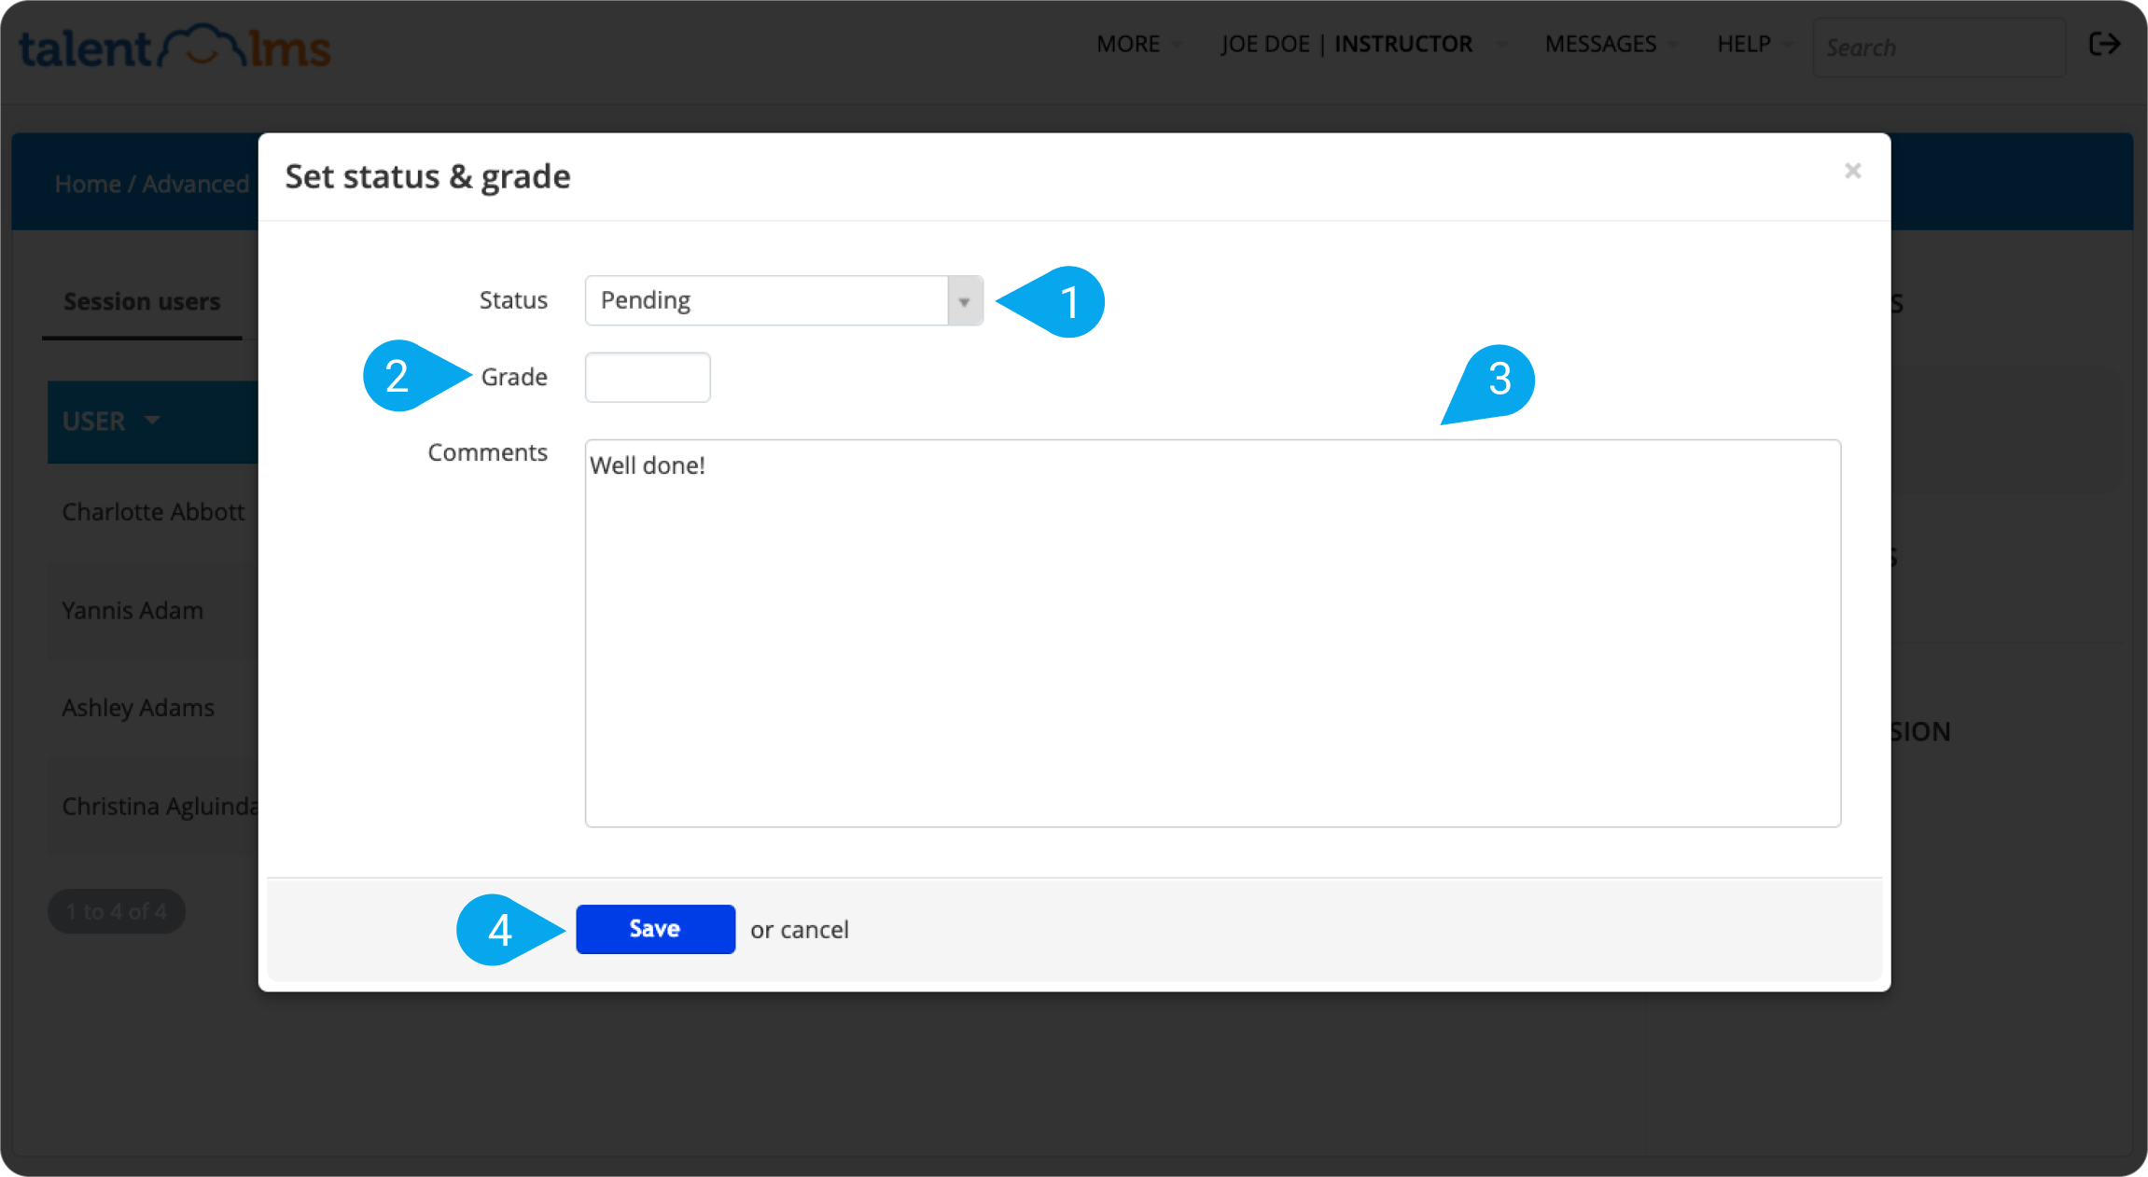Image resolution: width=2148 pixels, height=1177 pixels.
Task: Open the HELP menu
Action: 1753,44
